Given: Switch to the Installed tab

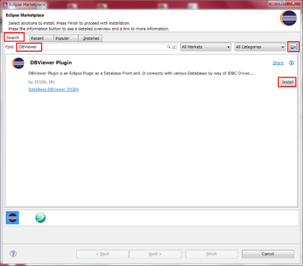Looking at the screenshot, I should pos(90,39).
